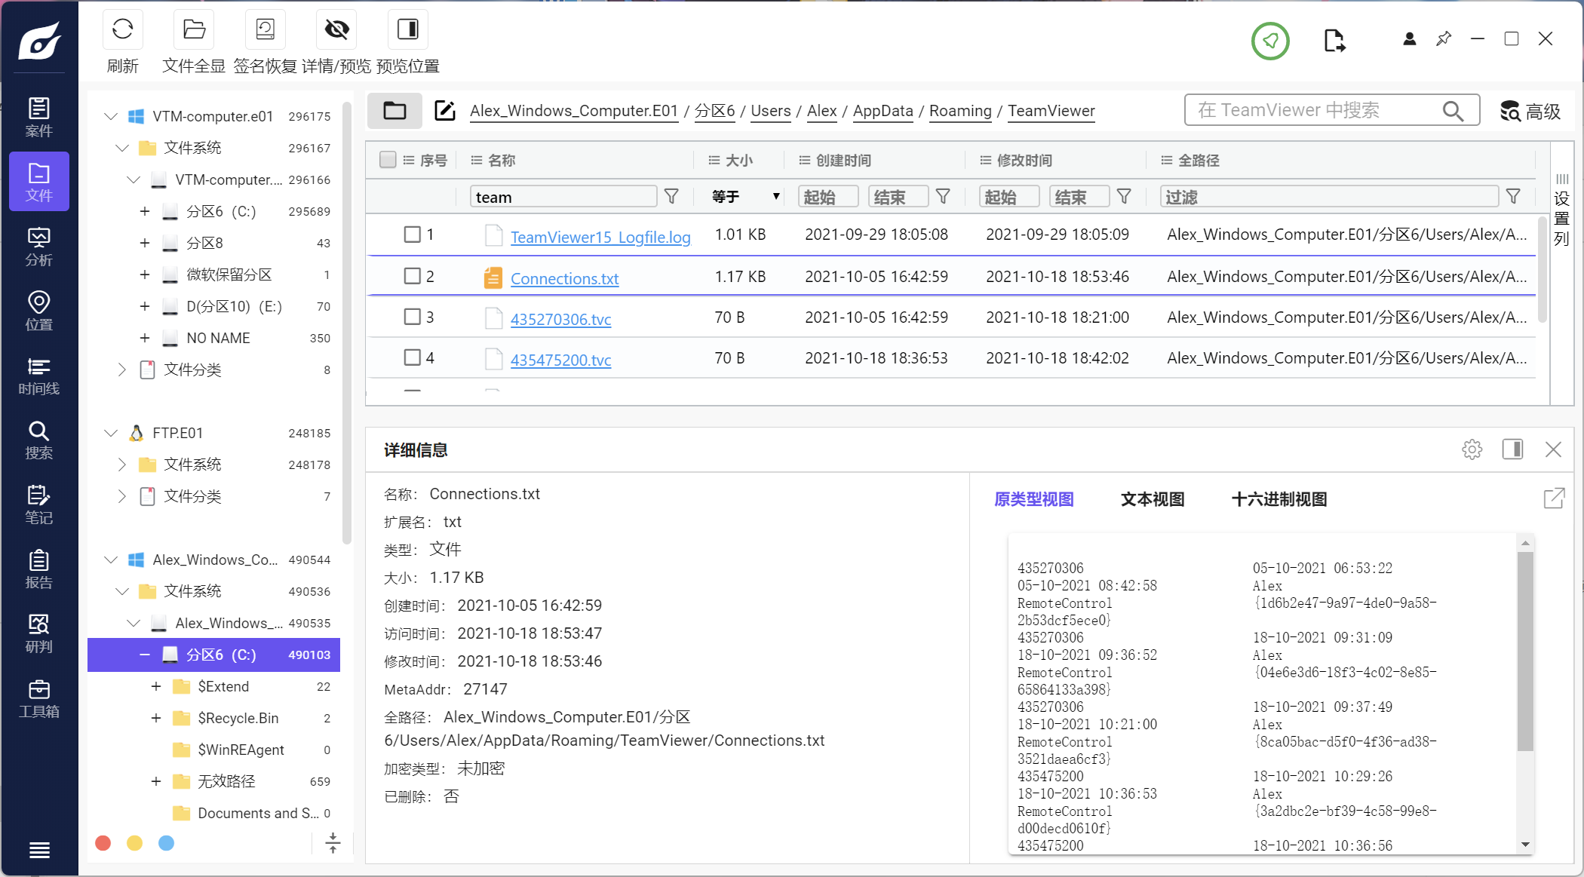Open the 案件 sidebar section
Screen dimensions: 1584x877
pyautogui.click(x=39, y=117)
